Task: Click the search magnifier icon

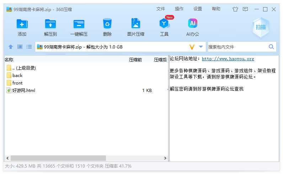Action: pyautogui.click(x=271, y=47)
